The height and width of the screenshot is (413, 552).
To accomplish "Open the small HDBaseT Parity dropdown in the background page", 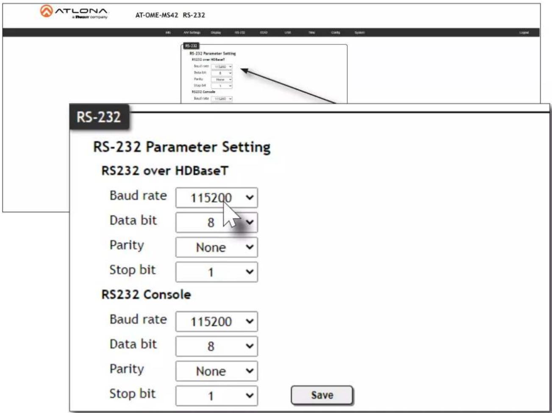I will (222, 80).
